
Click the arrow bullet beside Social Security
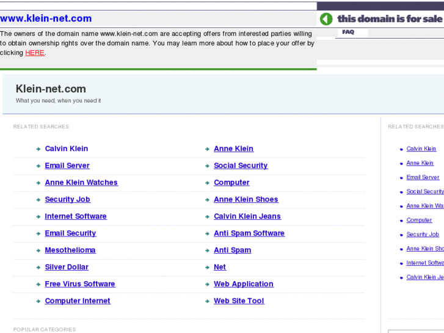pos(207,166)
